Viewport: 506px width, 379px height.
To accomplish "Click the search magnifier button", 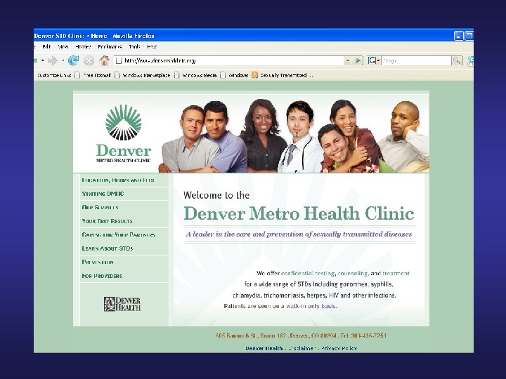I will [x=457, y=60].
